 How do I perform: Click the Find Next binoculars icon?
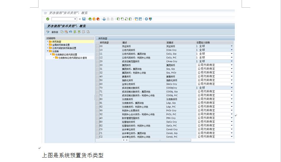(x=112, y=19)
